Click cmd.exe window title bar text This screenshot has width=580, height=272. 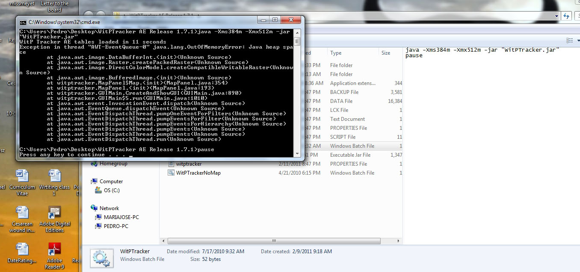tap(64, 22)
